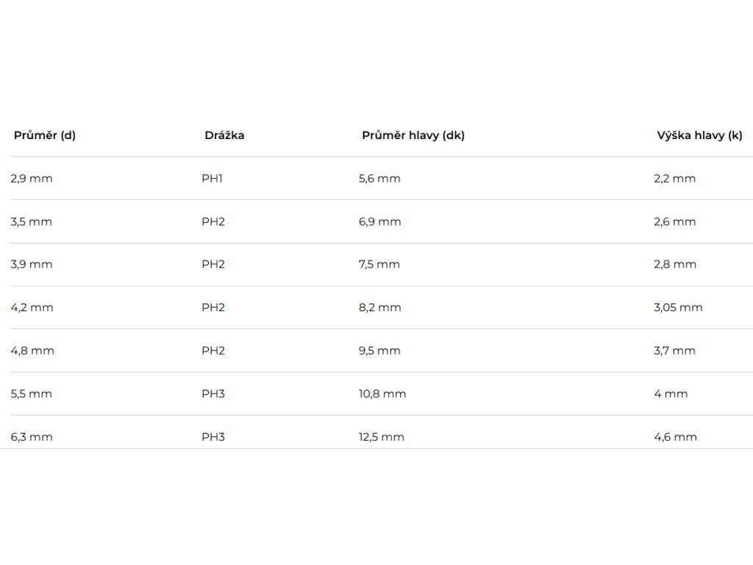Click the 10,8 mm head diameter cell

[x=382, y=394]
